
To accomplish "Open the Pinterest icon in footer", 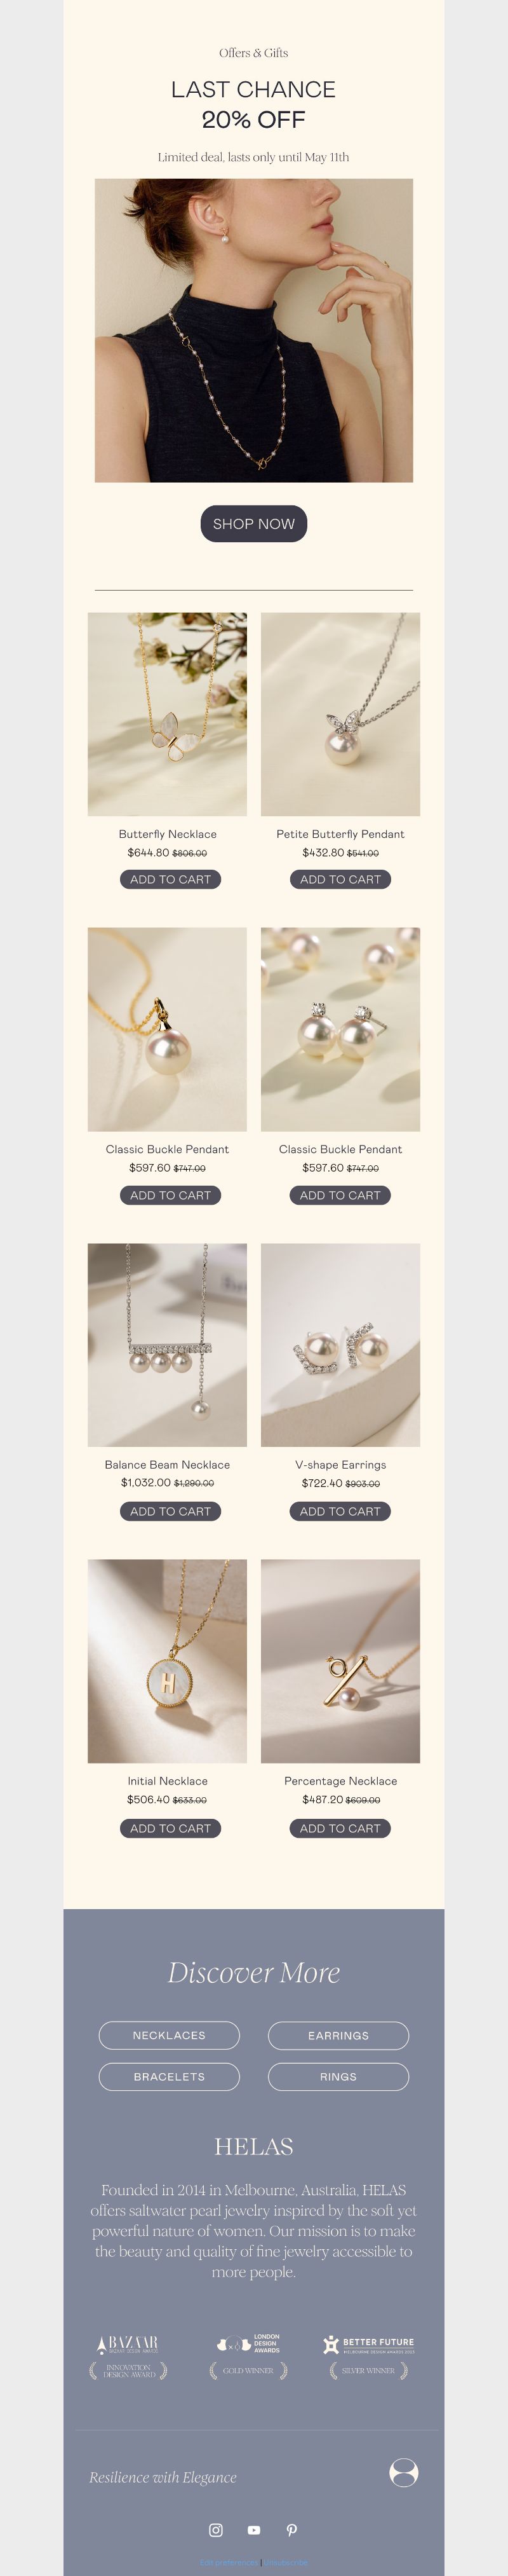I will pos(291,2529).
